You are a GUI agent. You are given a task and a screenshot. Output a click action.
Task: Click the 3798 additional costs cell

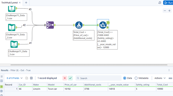pos(96,89)
